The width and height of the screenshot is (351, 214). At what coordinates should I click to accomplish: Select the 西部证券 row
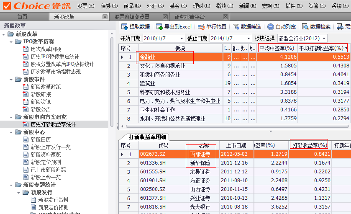coord(234,154)
